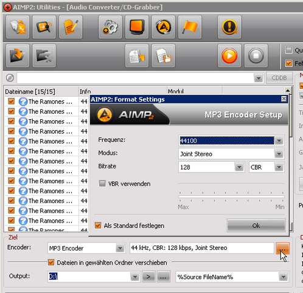
Task: Open the MP3 Encoder dropdown
Action: coord(120,248)
